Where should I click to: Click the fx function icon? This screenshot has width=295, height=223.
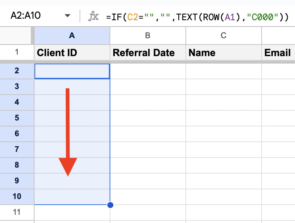click(93, 16)
